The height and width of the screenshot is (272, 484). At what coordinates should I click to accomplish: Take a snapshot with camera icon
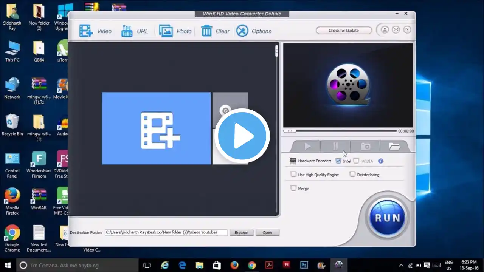coord(365,147)
